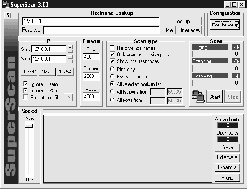Viewport: 247px width, 189px height.
Task: Click the Ping timeout field
Action: point(91,57)
